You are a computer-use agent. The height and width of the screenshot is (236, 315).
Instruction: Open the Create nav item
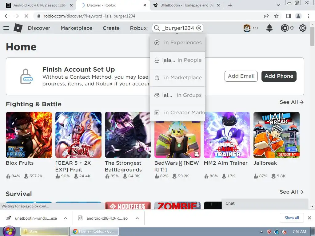(x=111, y=28)
